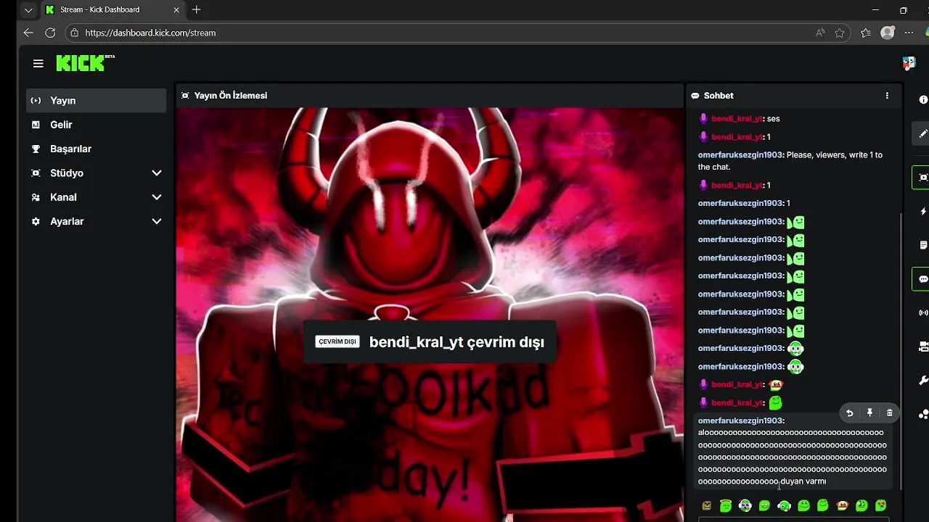Delete the hovered chat message
Image resolution: width=929 pixels, height=522 pixels.
pos(890,413)
